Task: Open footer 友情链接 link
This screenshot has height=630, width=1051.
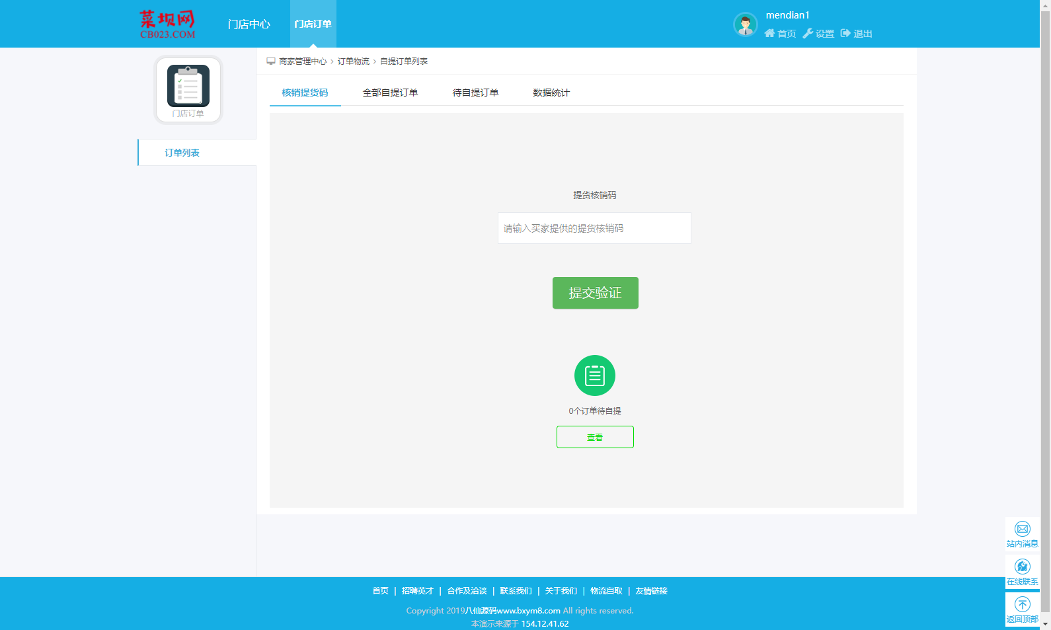Action: pyautogui.click(x=652, y=591)
